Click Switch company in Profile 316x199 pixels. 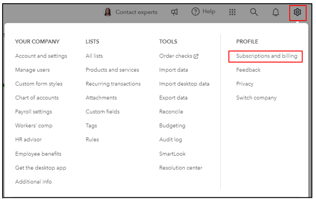[x=256, y=98]
